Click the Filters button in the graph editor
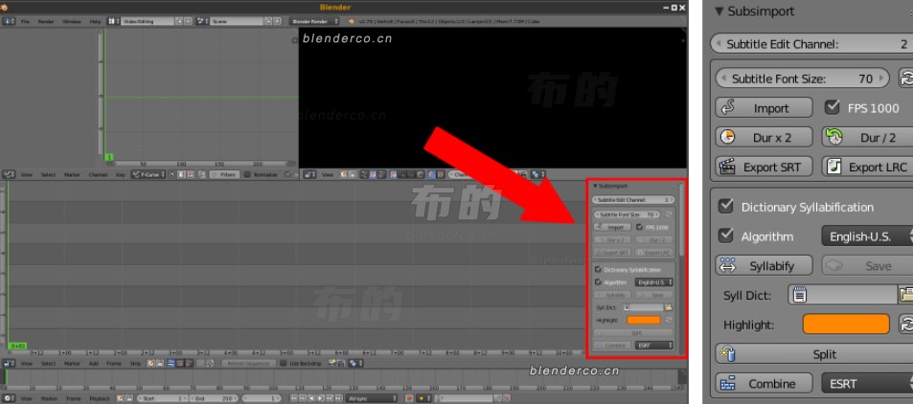Image resolution: width=913 pixels, height=404 pixels. pos(224,174)
